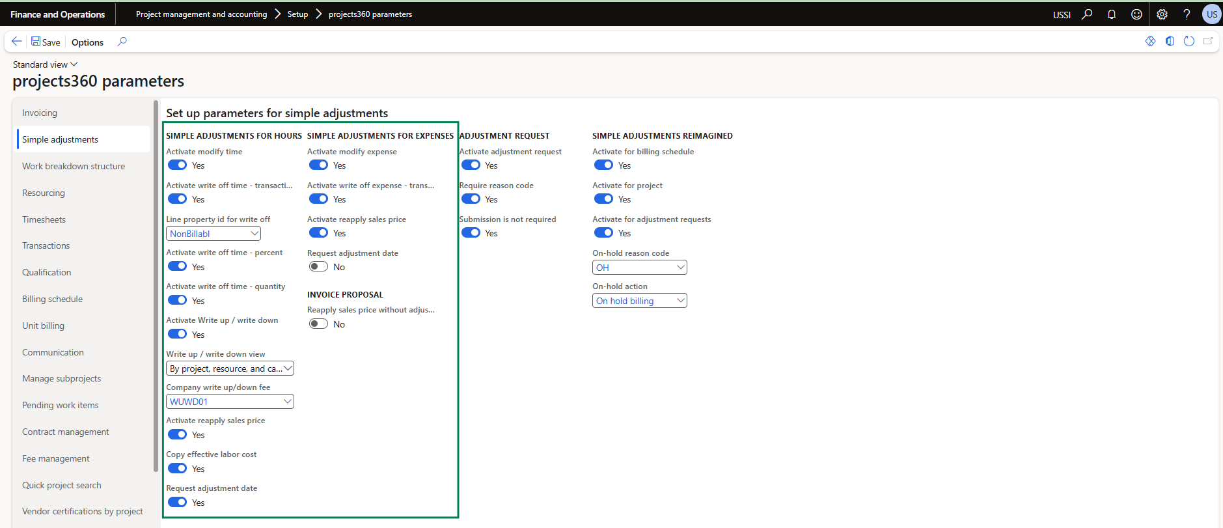Toggle Activate modify time switch
Viewport: 1223px width, 528px height.
[178, 165]
